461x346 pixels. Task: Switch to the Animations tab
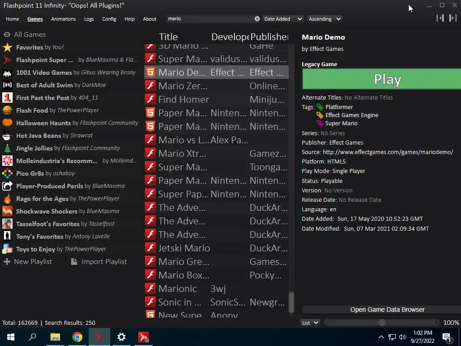click(x=63, y=19)
